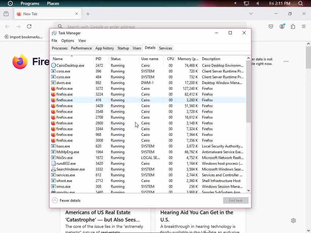The width and height of the screenshot is (311, 233).
Task: Open View menu in Task Manager
Action: click(x=82, y=41)
